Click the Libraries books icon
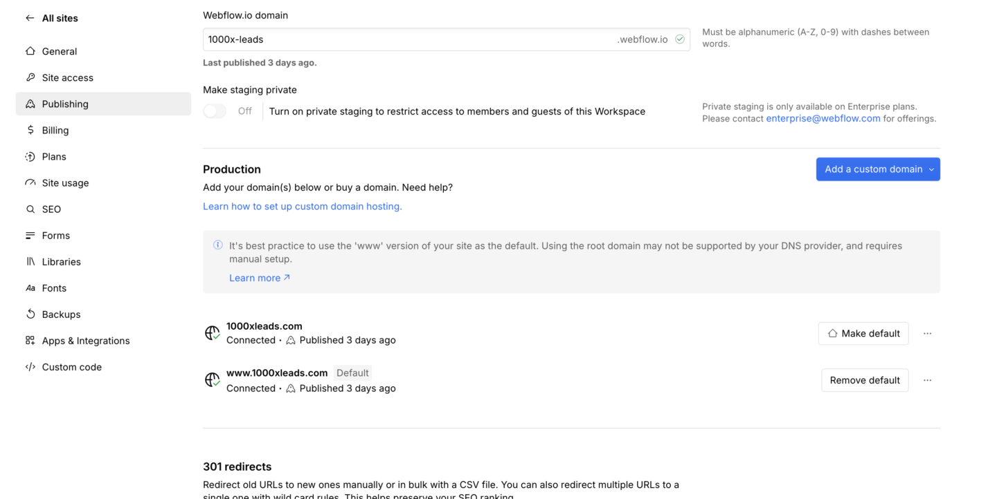This screenshot has width=997, height=499. coord(30,261)
